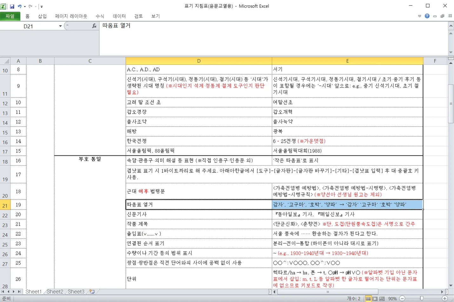Viewport: 454px width, 302px height.
Task: Click the formula bar containing 따옴표 열거
Action: (x=273, y=38)
